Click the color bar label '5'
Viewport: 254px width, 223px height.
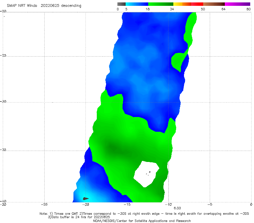[126, 9]
